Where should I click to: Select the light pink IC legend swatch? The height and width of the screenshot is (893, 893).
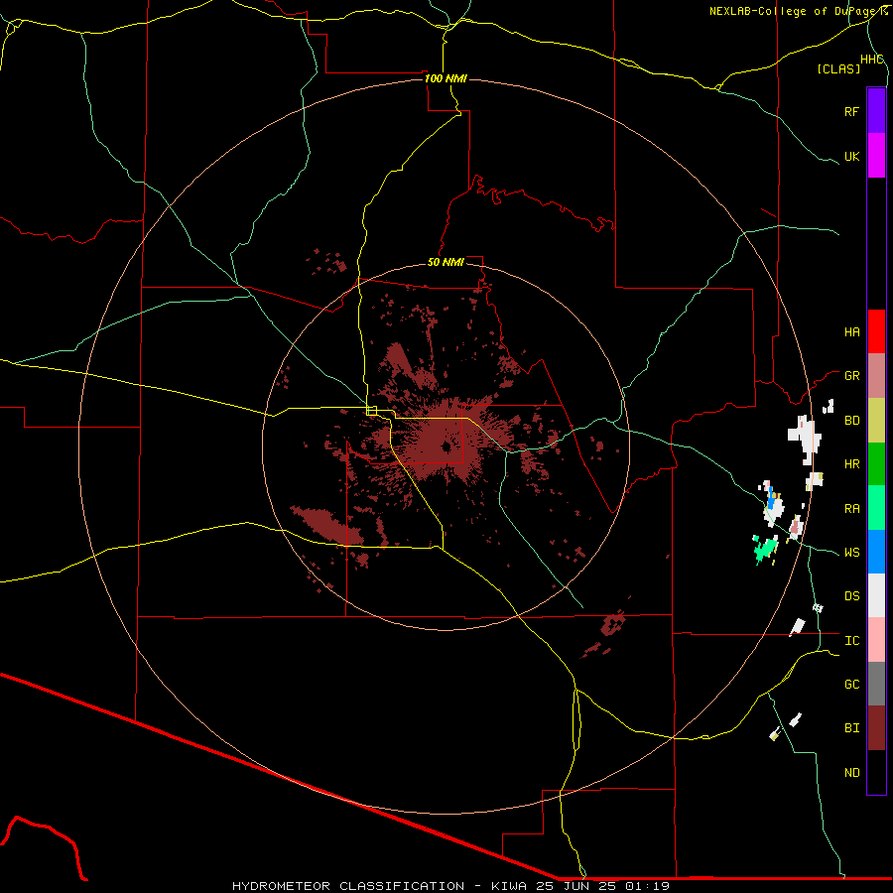coord(876,640)
